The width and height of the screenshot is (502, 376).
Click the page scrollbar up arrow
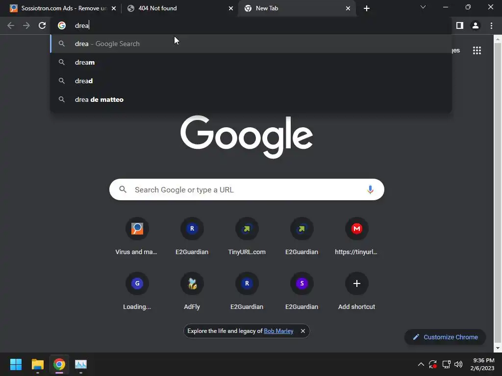coord(498,39)
